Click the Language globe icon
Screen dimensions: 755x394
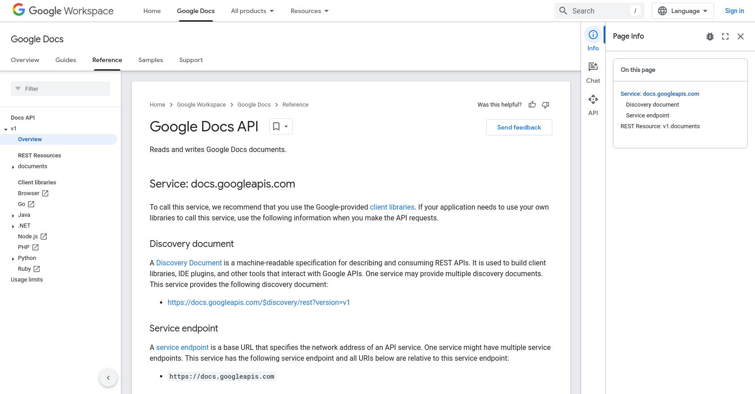pos(662,11)
